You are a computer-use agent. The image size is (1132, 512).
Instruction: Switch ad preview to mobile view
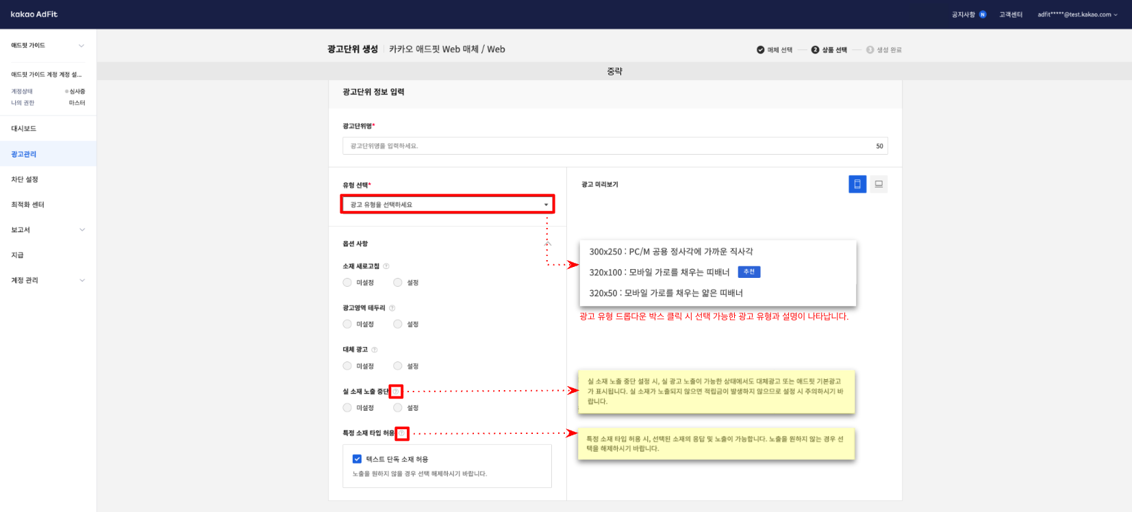(857, 184)
